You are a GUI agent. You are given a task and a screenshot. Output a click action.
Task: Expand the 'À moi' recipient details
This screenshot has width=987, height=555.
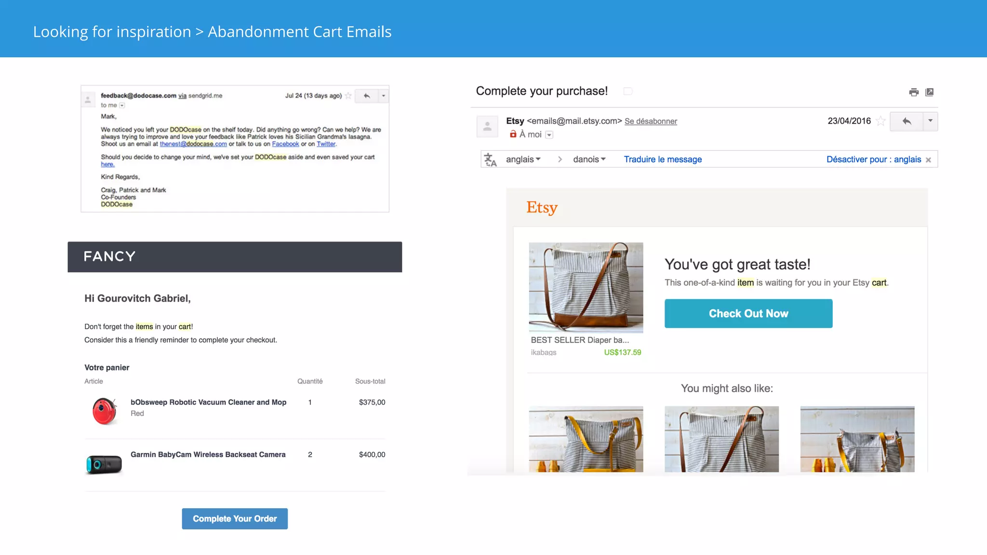549,135
